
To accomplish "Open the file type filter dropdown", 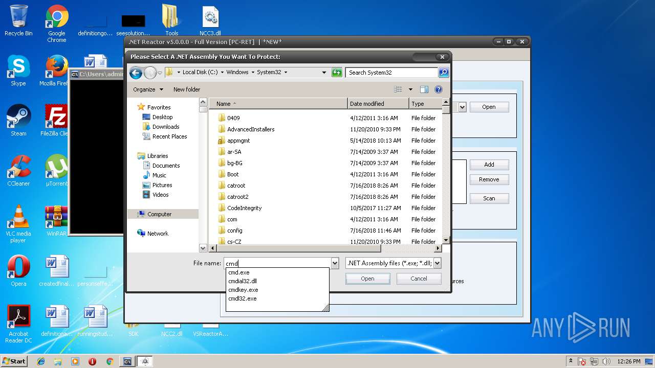I will 437,263.
